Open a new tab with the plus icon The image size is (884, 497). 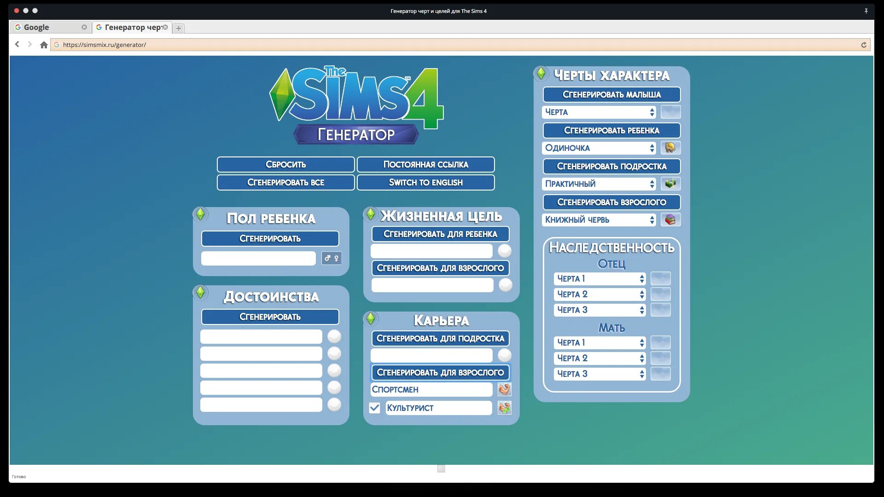pyautogui.click(x=179, y=28)
